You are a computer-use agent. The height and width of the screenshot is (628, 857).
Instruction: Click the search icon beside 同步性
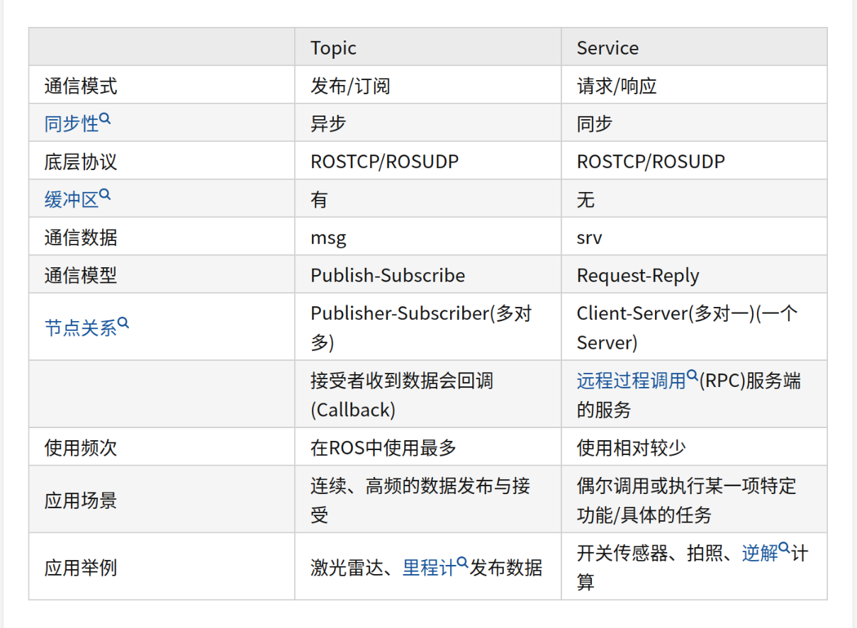(x=105, y=119)
